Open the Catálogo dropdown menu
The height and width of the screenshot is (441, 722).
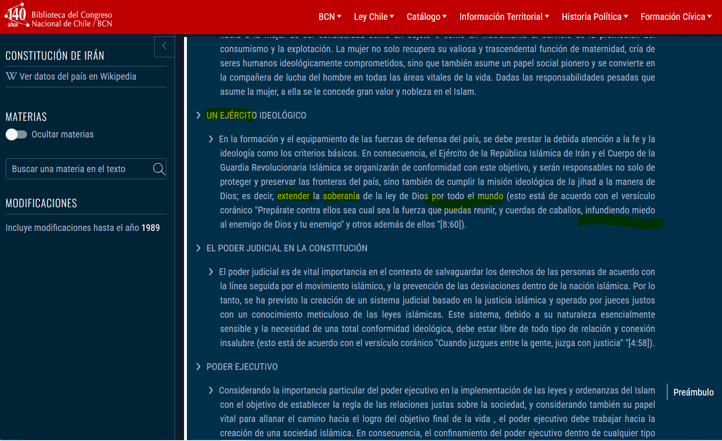click(426, 17)
